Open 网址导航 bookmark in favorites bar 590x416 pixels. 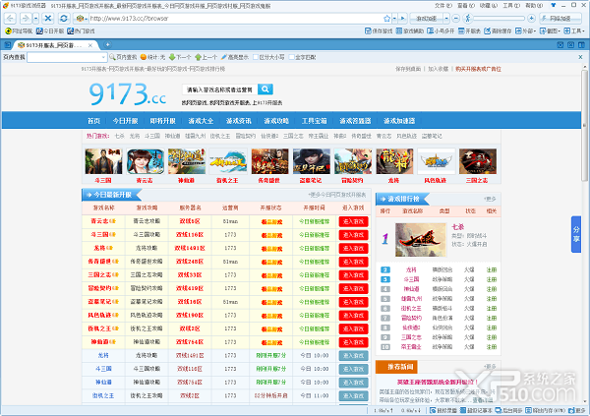point(19,30)
